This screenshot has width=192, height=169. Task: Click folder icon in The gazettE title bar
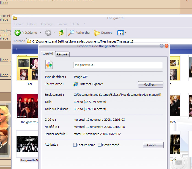pos(15,18)
